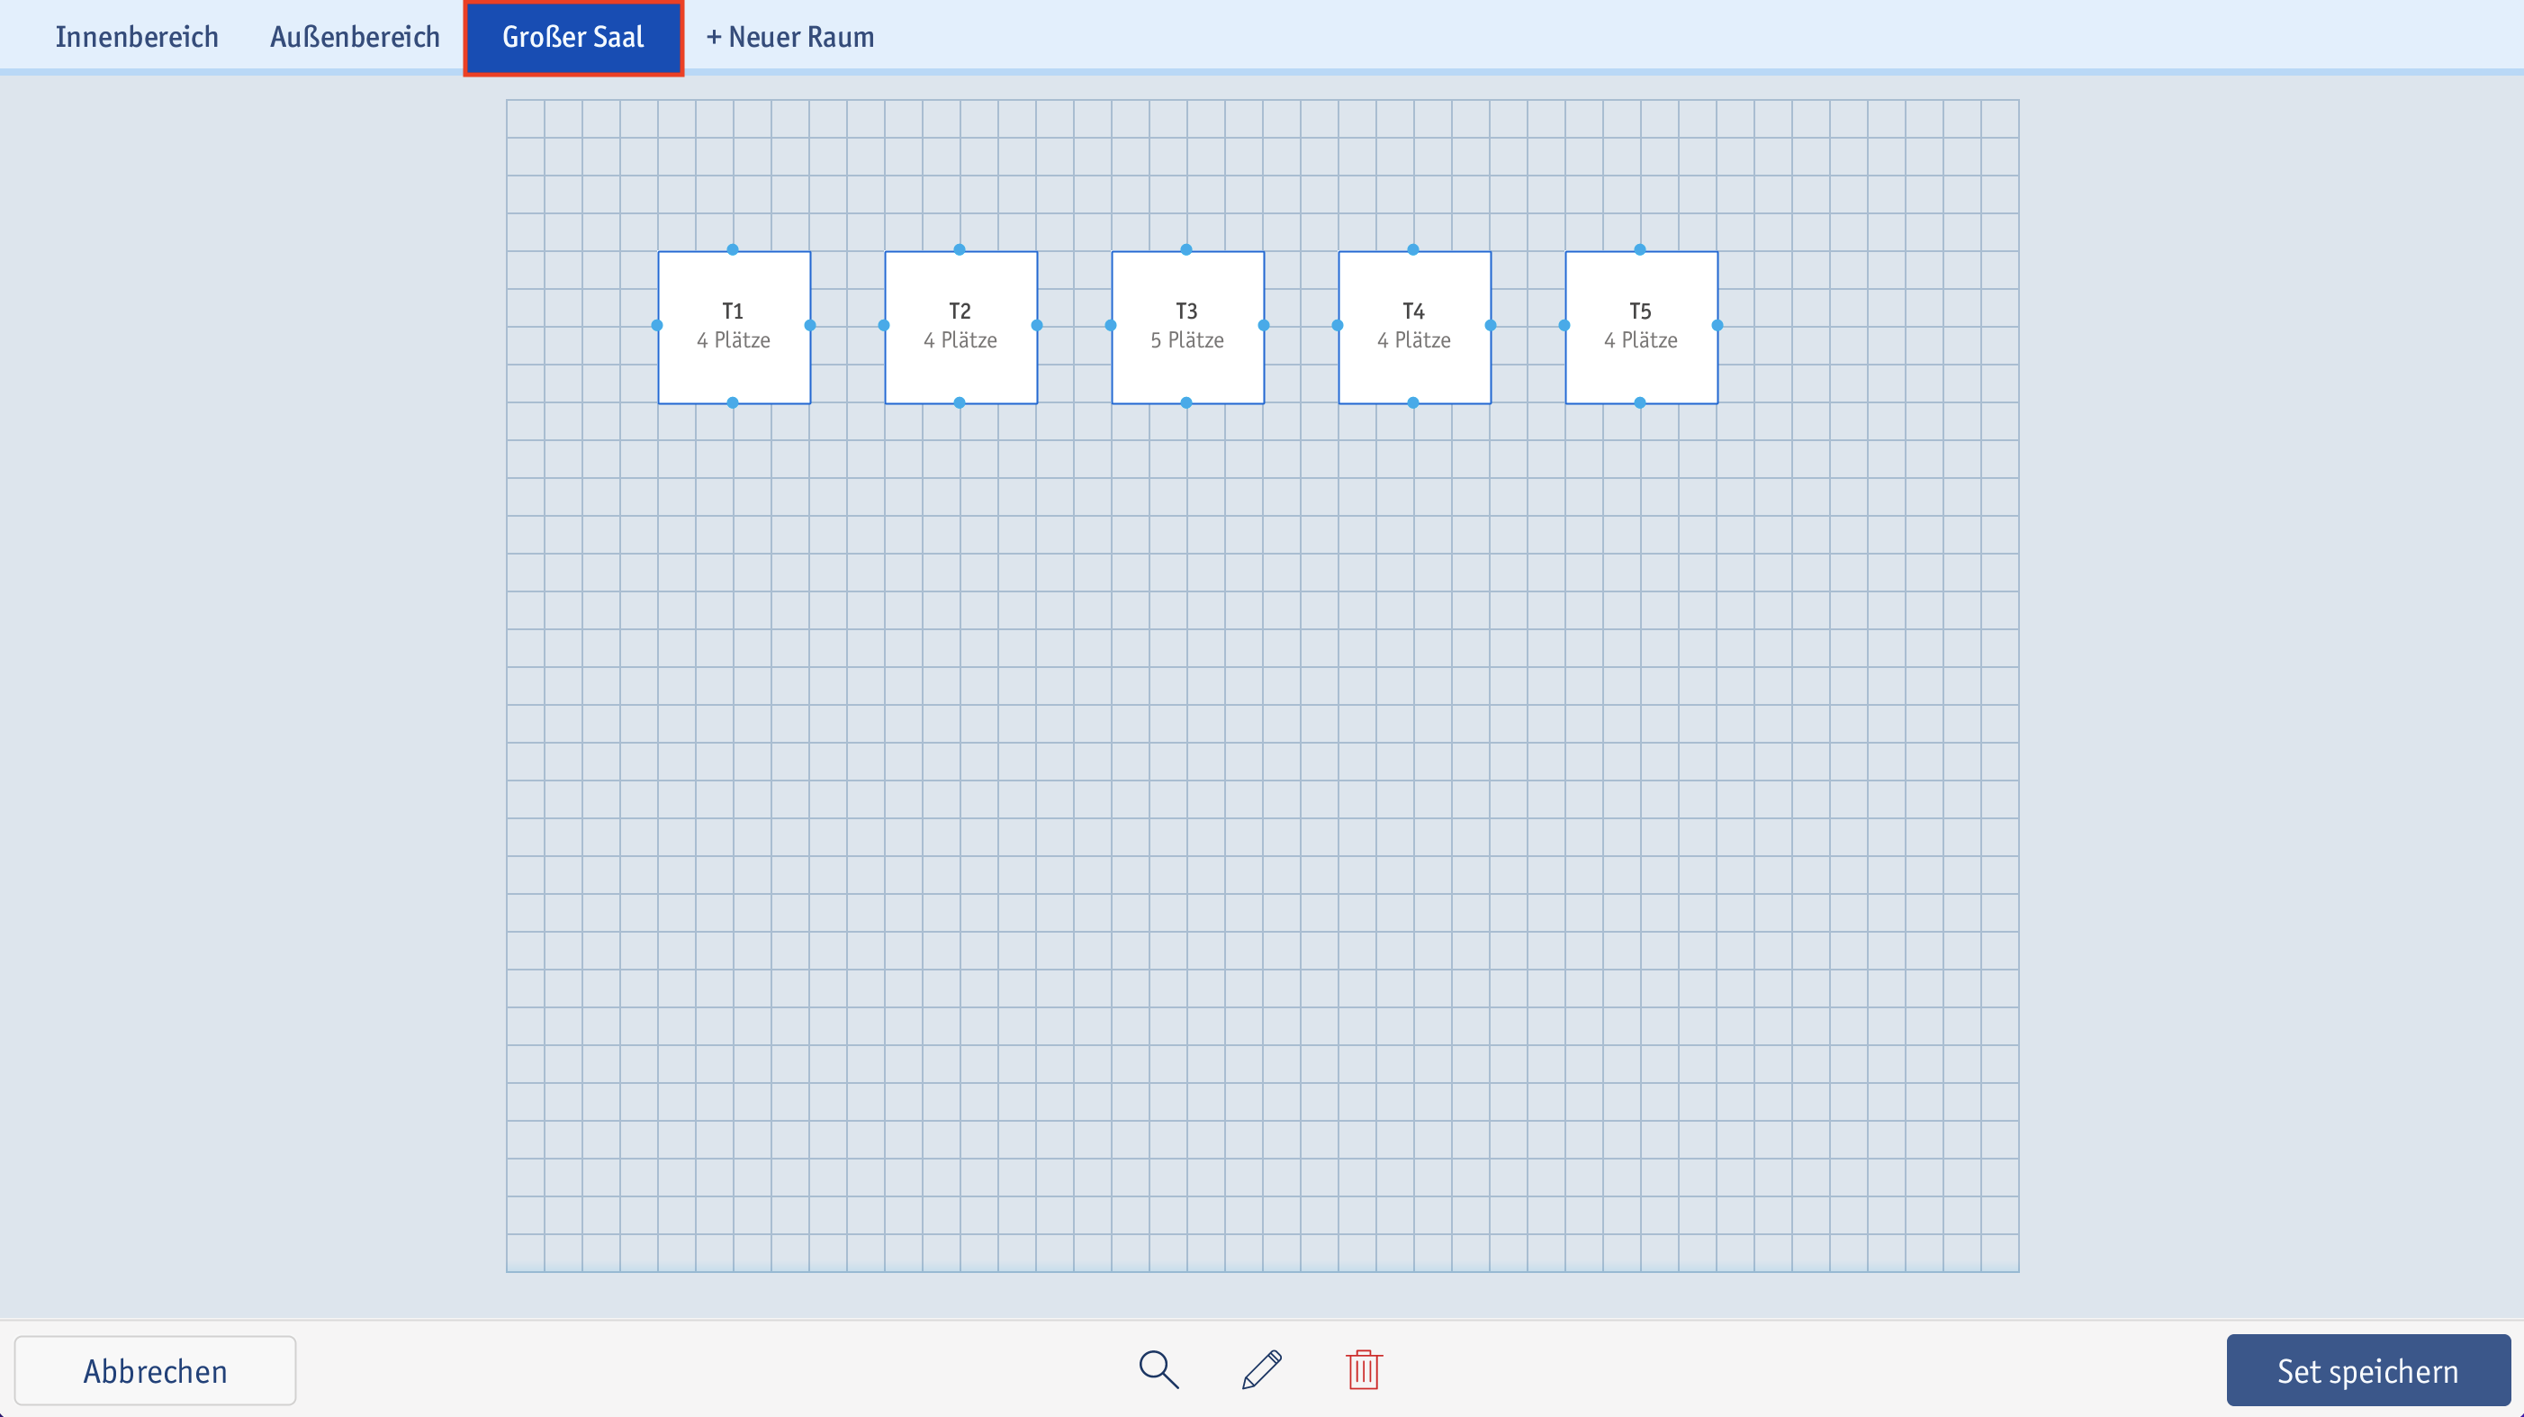2524x1417 pixels.
Task: Click top handle of table T3
Action: coord(1186,250)
